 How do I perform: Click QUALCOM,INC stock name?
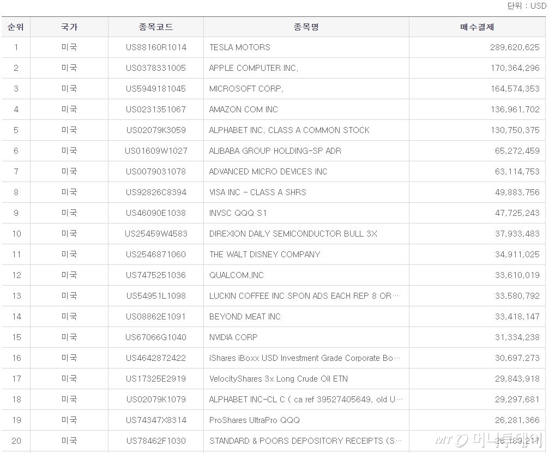236,275
